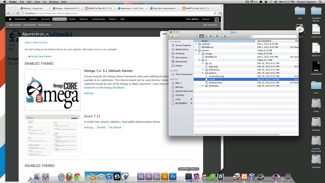
Task: Open the File menu
Action: (x=22, y=2)
